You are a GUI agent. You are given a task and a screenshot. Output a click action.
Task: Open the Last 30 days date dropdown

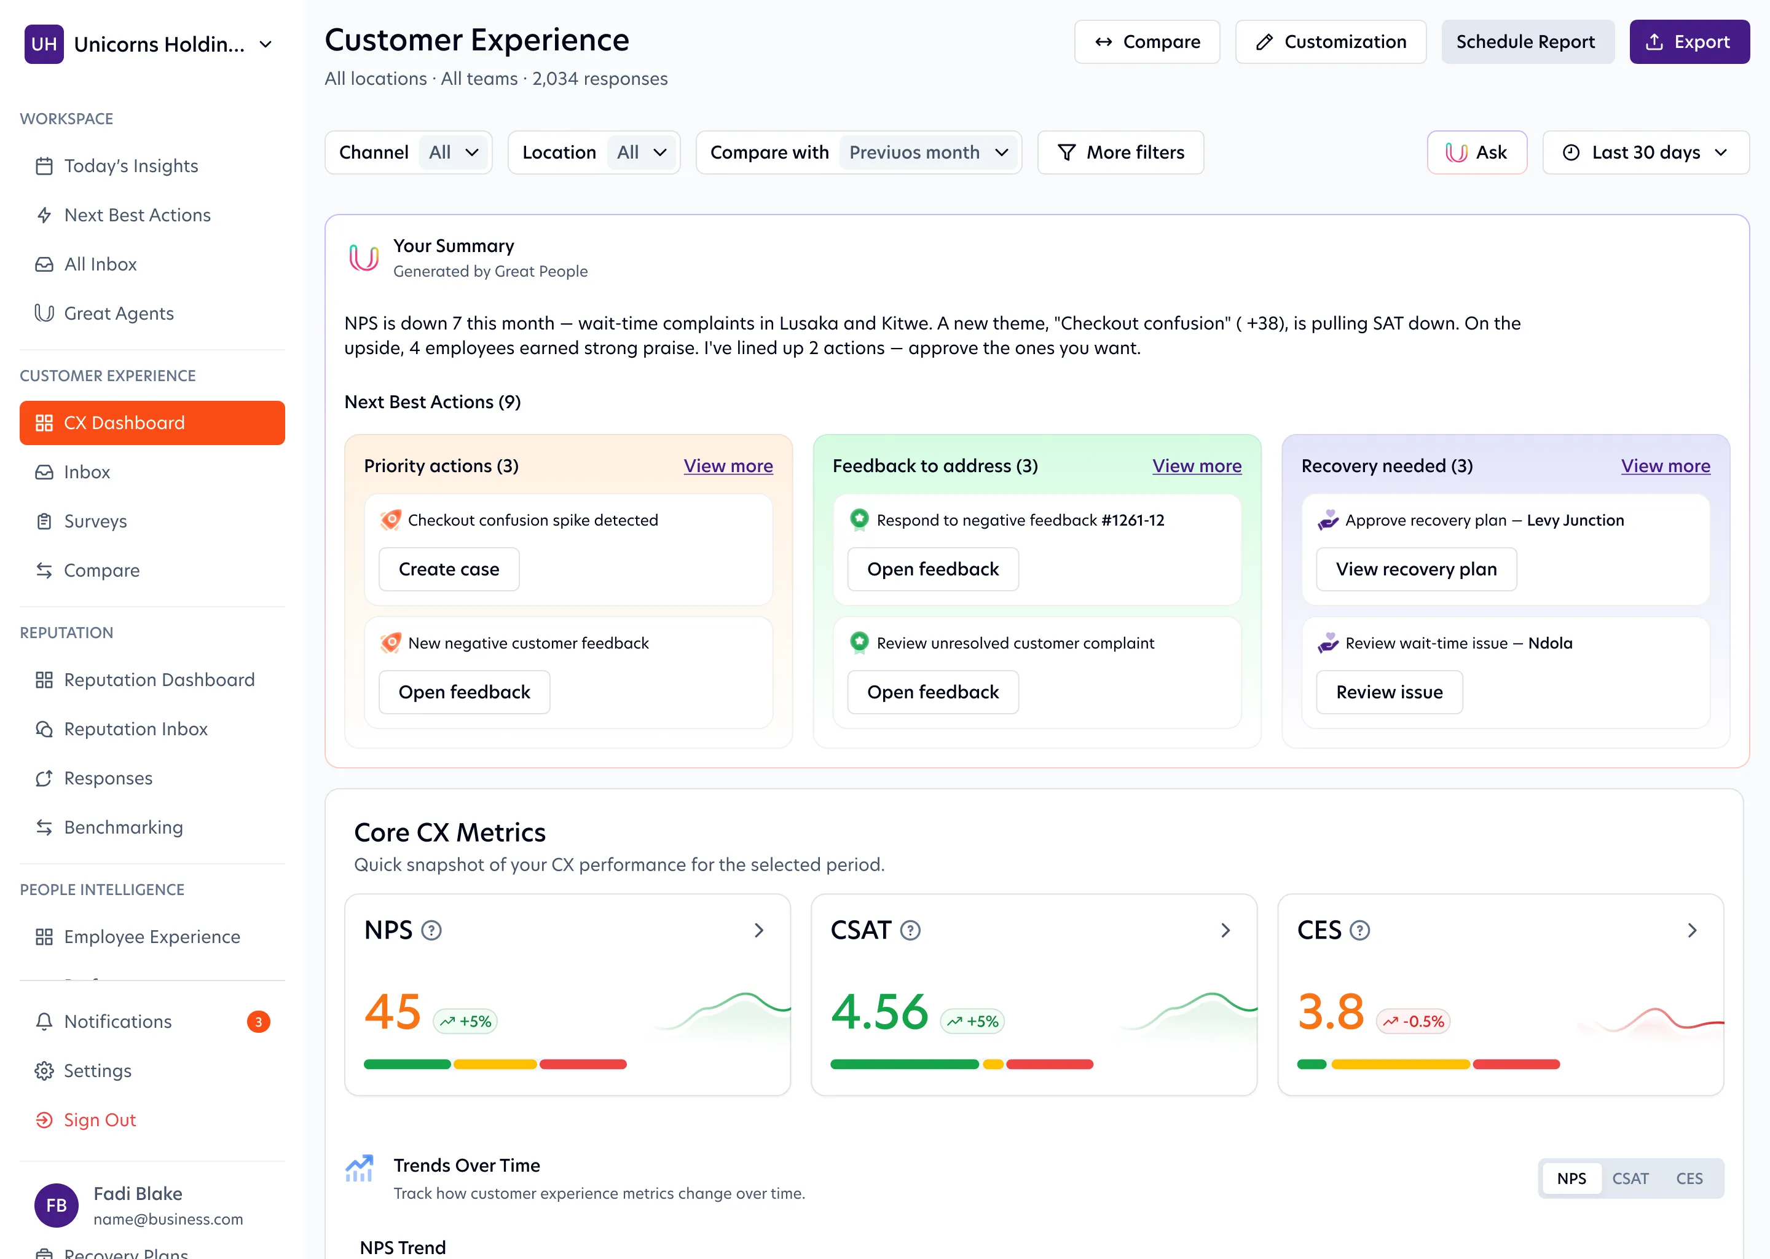pyautogui.click(x=1645, y=152)
